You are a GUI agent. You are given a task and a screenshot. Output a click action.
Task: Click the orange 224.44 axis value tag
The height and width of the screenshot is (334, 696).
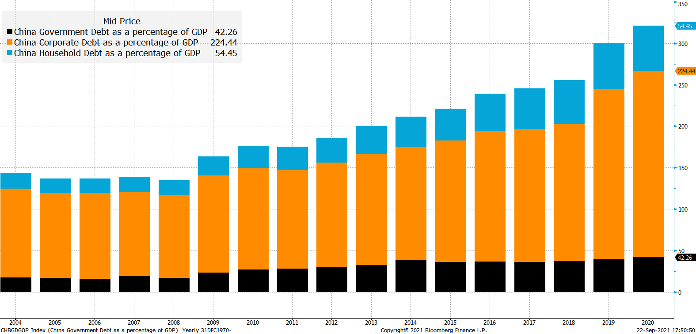click(686, 71)
